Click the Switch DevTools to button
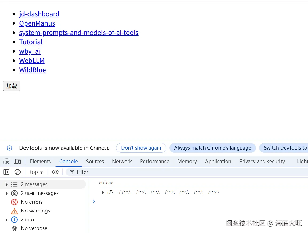308x233 pixels. pos(284,148)
